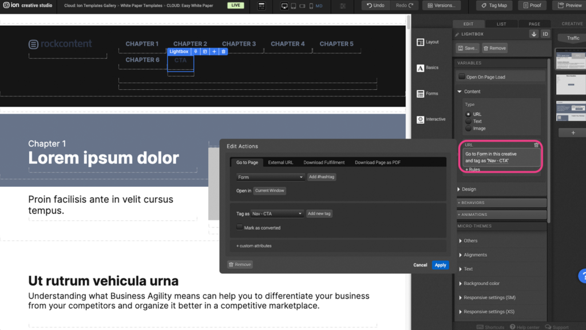Enable the Open On Page Load checkbox
This screenshot has height=330, width=586.
click(462, 77)
